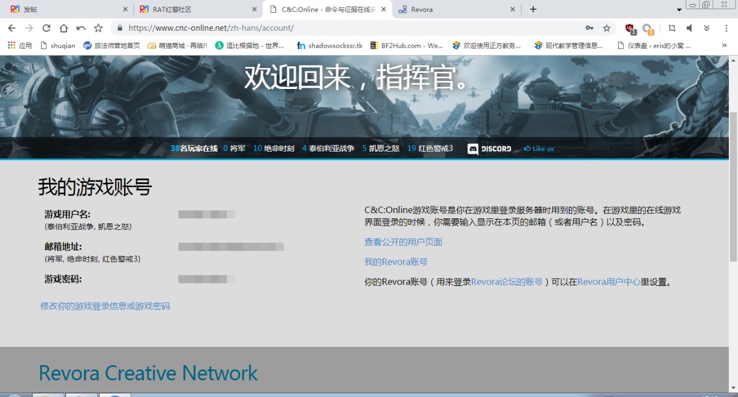Click the 邮箱地址 label

point(63,247)
